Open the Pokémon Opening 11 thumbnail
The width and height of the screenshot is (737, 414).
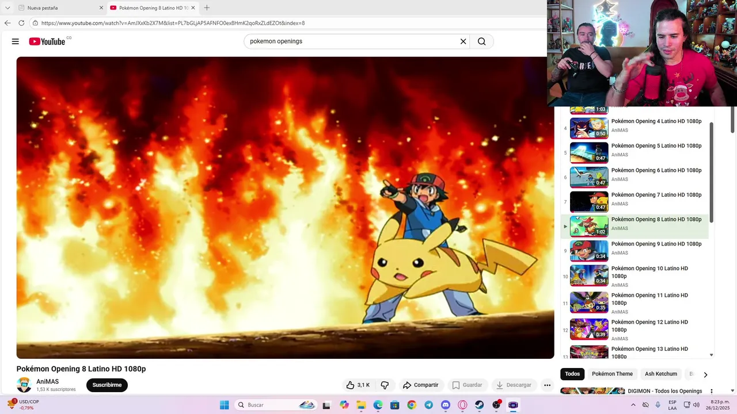tap(589, 302)
